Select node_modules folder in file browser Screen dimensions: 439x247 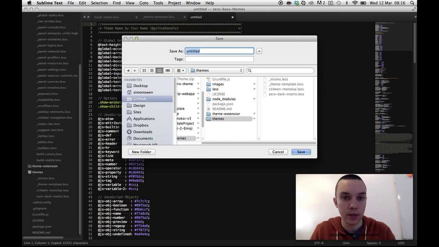pyautogui.click(x=224, y=99)
